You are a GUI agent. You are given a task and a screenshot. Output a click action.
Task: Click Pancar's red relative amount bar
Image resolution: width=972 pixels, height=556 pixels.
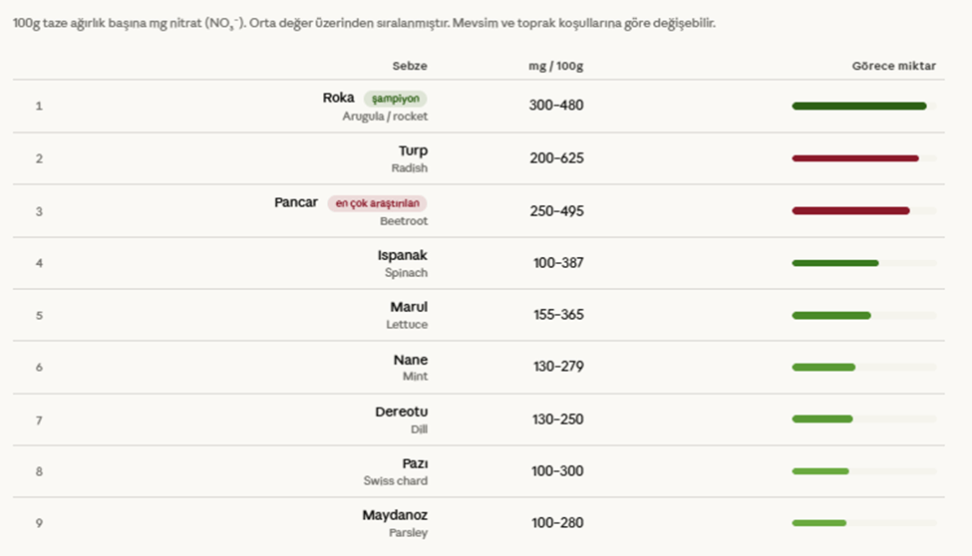[850, 210]
